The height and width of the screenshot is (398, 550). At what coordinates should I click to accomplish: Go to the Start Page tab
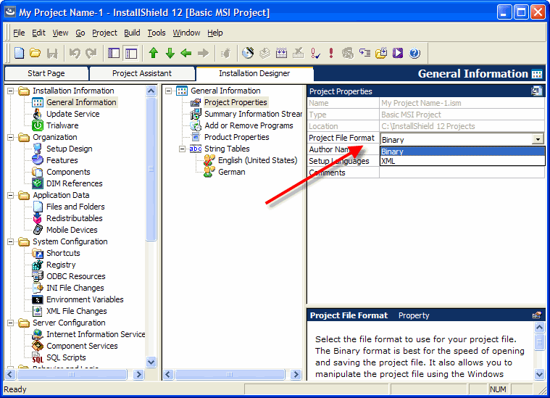tap(46, 73)
